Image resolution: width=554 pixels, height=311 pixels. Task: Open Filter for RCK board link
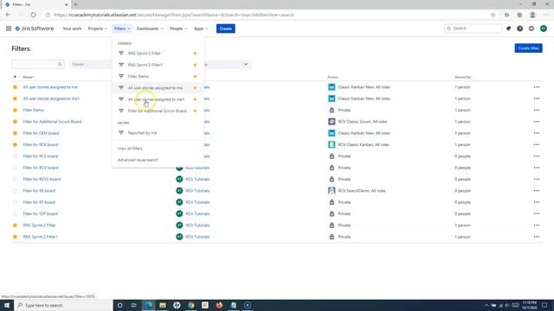click(41, 144)
